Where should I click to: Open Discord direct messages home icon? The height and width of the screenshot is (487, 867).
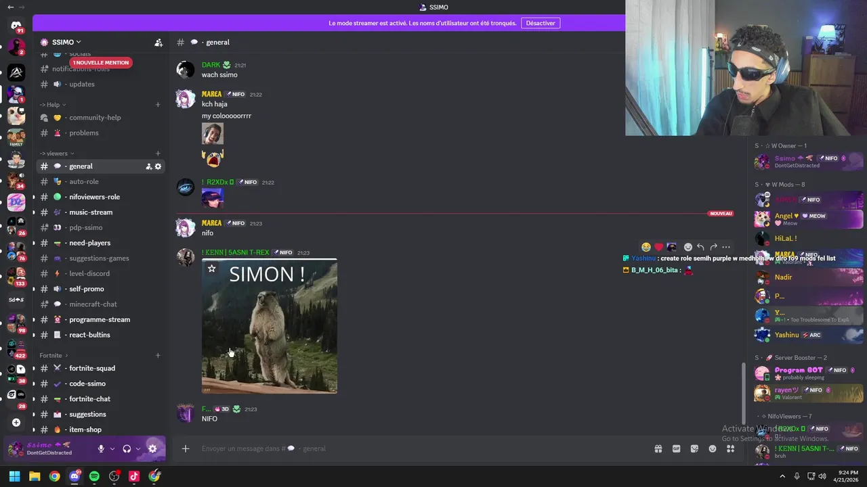16,25
